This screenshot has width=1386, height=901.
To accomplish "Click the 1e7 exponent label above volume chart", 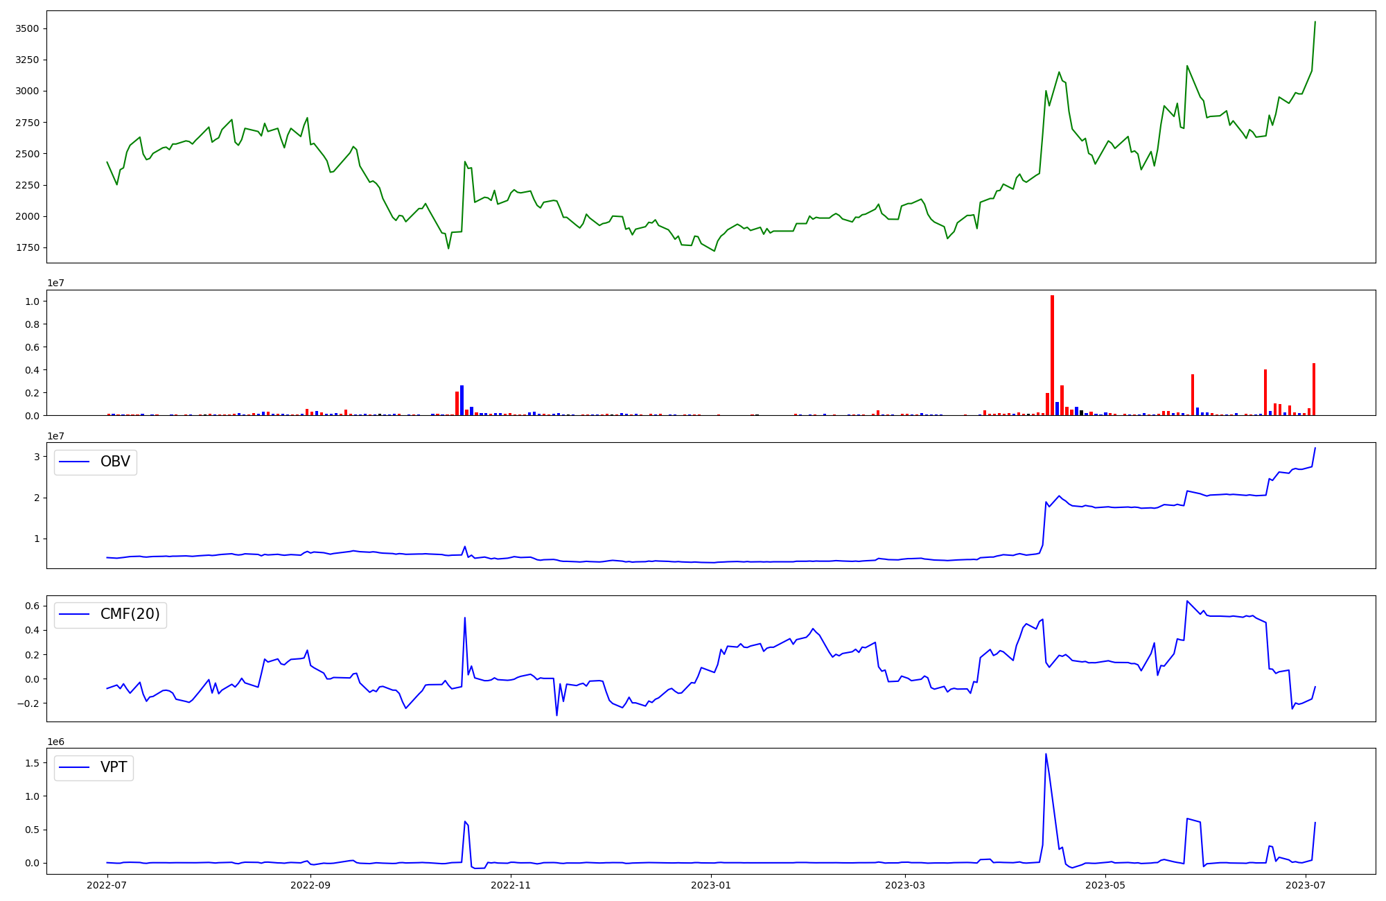I will click(55, 283).
